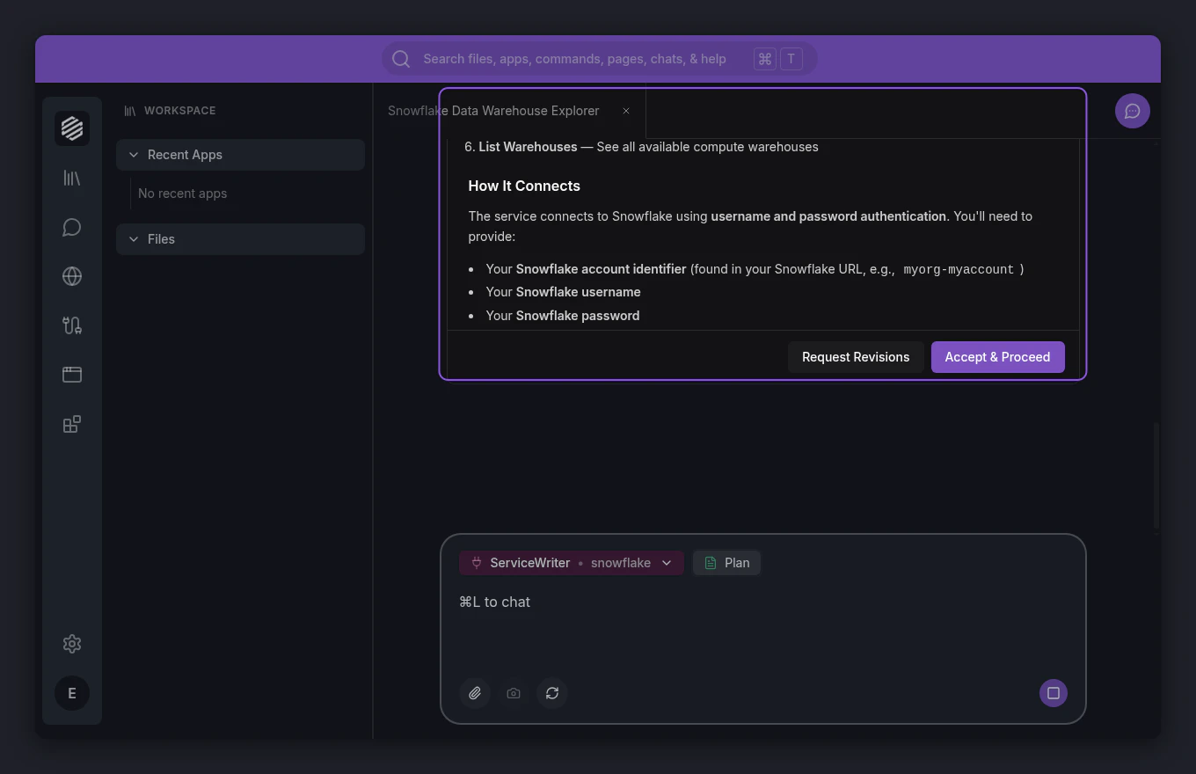Open settings gear in sidebar
Screen dimensions: 1196x774
72,644
